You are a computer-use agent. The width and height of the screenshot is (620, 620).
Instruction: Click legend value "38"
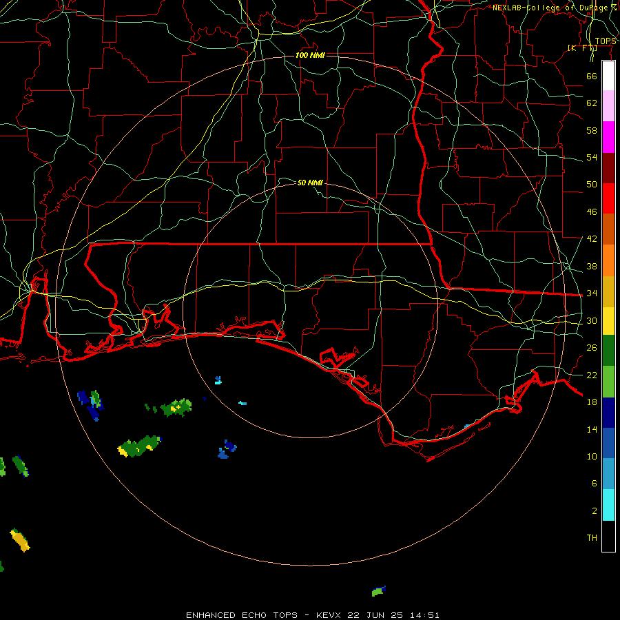tap(592, 267)
